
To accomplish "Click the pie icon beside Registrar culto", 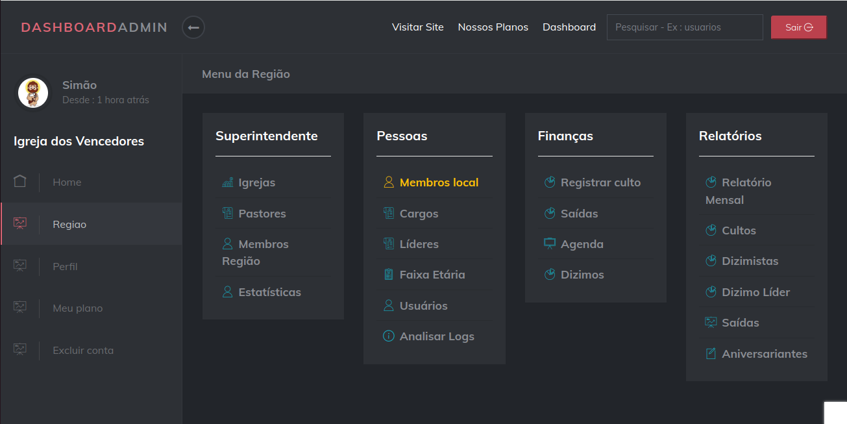I will [550, 182].
